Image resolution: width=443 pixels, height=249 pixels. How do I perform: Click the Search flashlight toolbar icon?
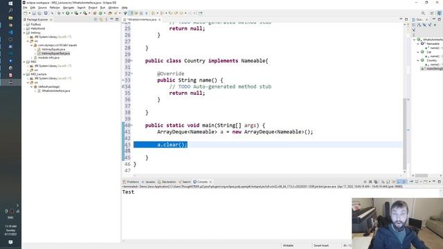tap(116, 13)
